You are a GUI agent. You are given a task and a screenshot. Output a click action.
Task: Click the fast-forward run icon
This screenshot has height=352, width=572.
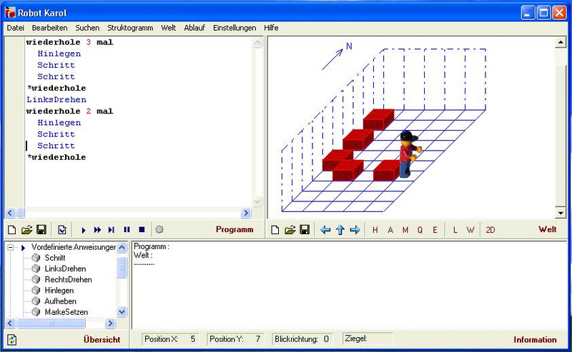coord(97,230)
